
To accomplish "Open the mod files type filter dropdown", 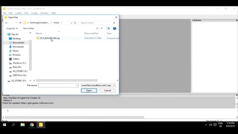I will coord(98,85).
